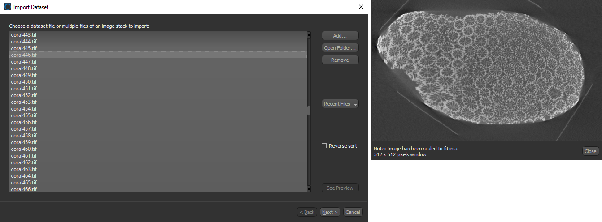Select coral446.tif in the file list
This screenshot has height=222, width=602.
[24, 55]
